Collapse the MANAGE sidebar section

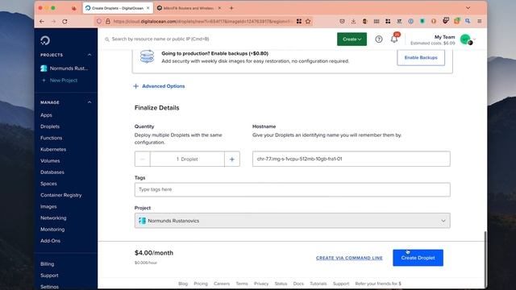[x=89, y=102]
